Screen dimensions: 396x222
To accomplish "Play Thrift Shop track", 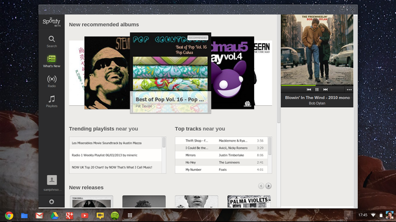I will tap(221, 140).
